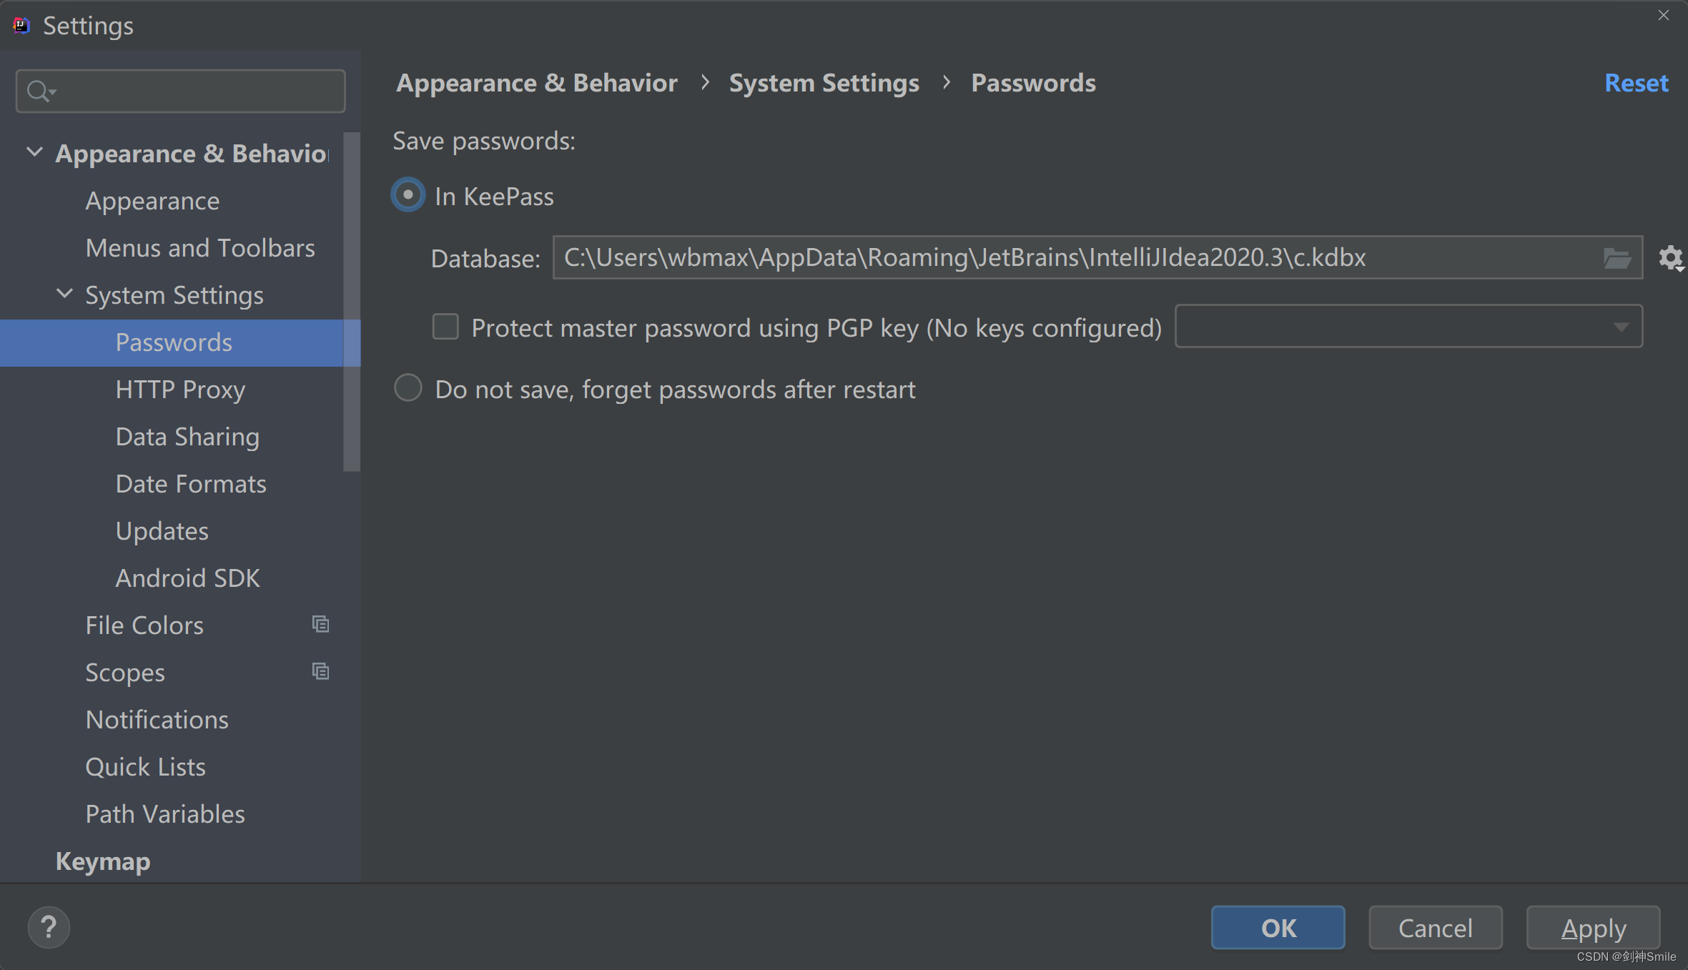Click the Reset link
Image resolution: width=1688 pixels, height=970 pixels.
coord(1636,82)
